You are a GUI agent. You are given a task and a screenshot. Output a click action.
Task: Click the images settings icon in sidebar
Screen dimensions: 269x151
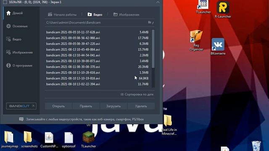[x=8, y=52]
